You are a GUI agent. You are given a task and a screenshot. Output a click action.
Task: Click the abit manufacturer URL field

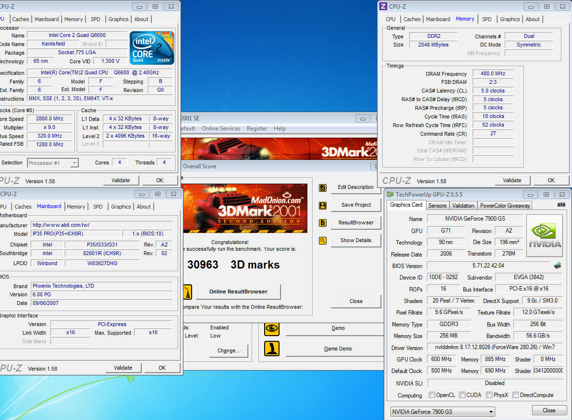[x=102, y=225]
